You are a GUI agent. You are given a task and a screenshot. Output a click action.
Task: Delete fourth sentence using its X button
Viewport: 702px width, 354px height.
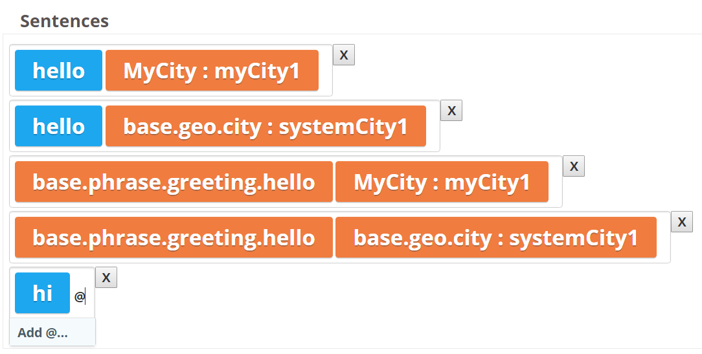[681, 221]
